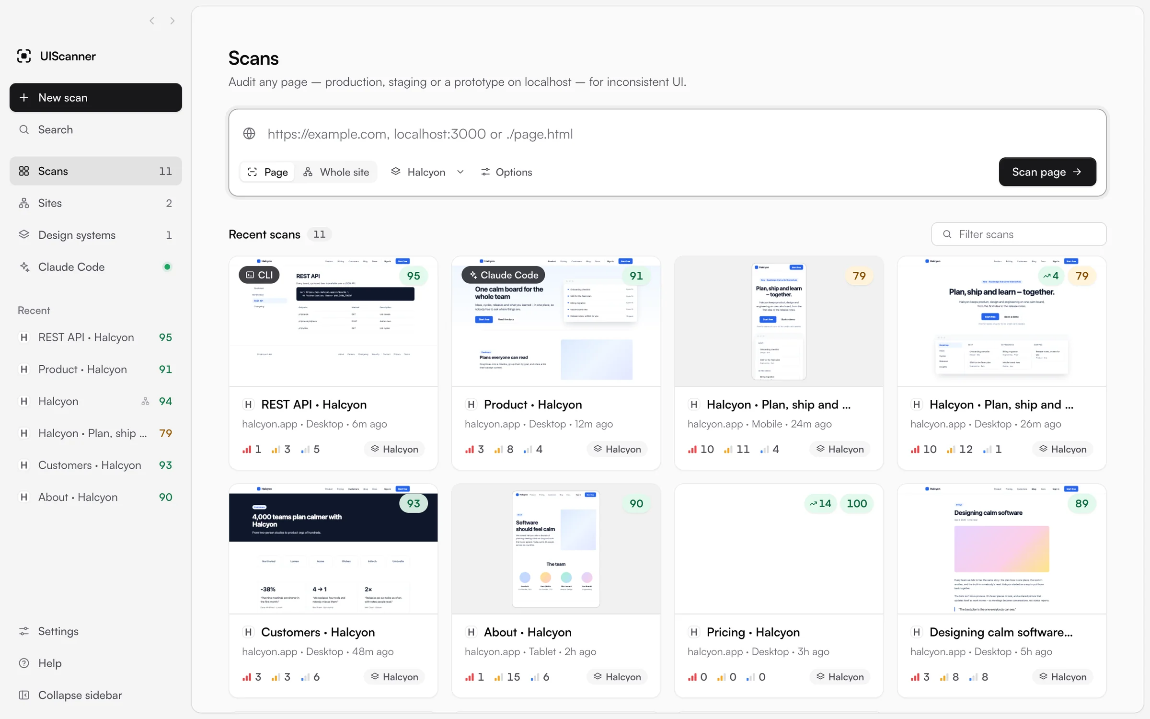1150x719 pixels.
Task: Click magnifier icon in Filter scans
Action: pyautogui.click(x=947, y=234)
